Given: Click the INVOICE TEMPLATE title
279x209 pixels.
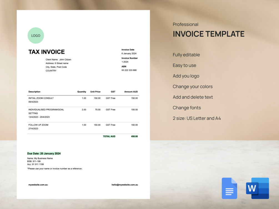Looking at the screenshot, I should [x=208, y=34].
